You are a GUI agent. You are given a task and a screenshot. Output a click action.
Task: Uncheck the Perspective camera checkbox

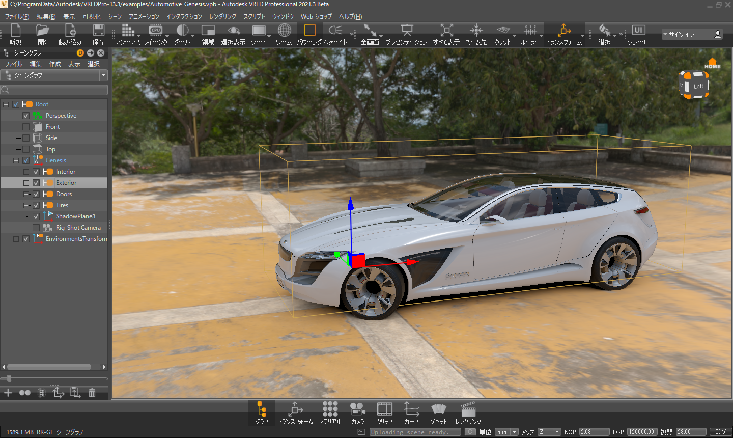point(26,116)
